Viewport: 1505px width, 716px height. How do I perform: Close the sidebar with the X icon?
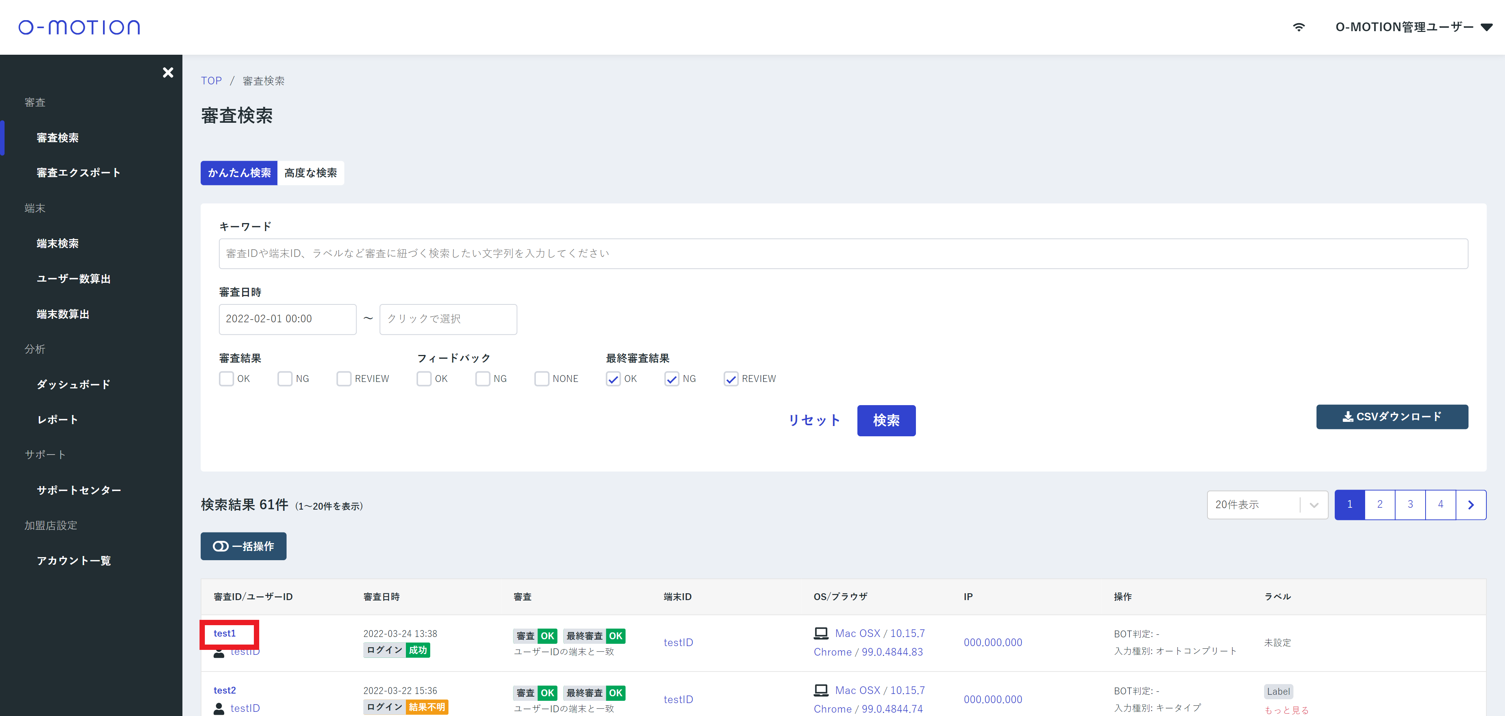coord(168,73)
